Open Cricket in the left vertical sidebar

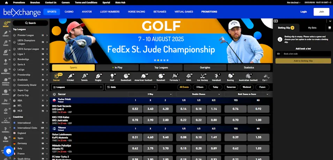coord(6,34)
